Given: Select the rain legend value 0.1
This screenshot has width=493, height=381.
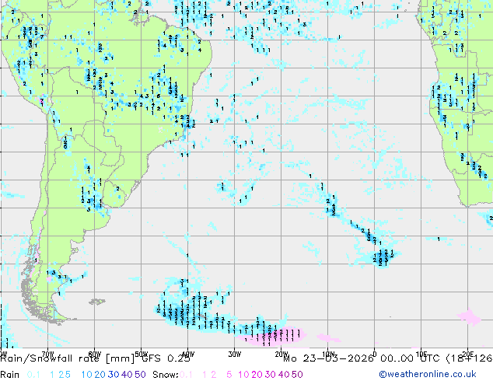Looking at the screenshot, I should click(33, 375).
